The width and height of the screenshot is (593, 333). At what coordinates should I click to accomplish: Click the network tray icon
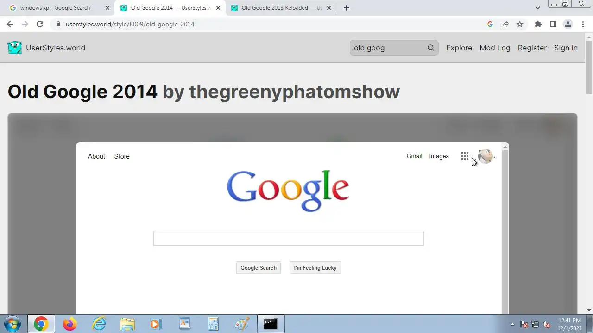535,324
